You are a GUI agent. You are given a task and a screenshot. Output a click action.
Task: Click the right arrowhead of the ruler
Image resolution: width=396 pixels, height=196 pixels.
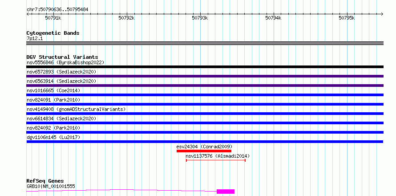point(382,14)
